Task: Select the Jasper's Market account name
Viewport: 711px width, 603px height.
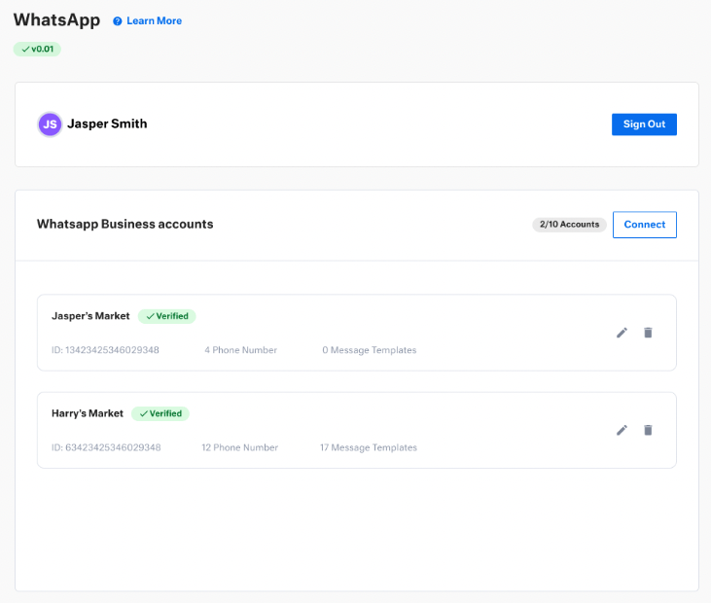Action: 90,316
